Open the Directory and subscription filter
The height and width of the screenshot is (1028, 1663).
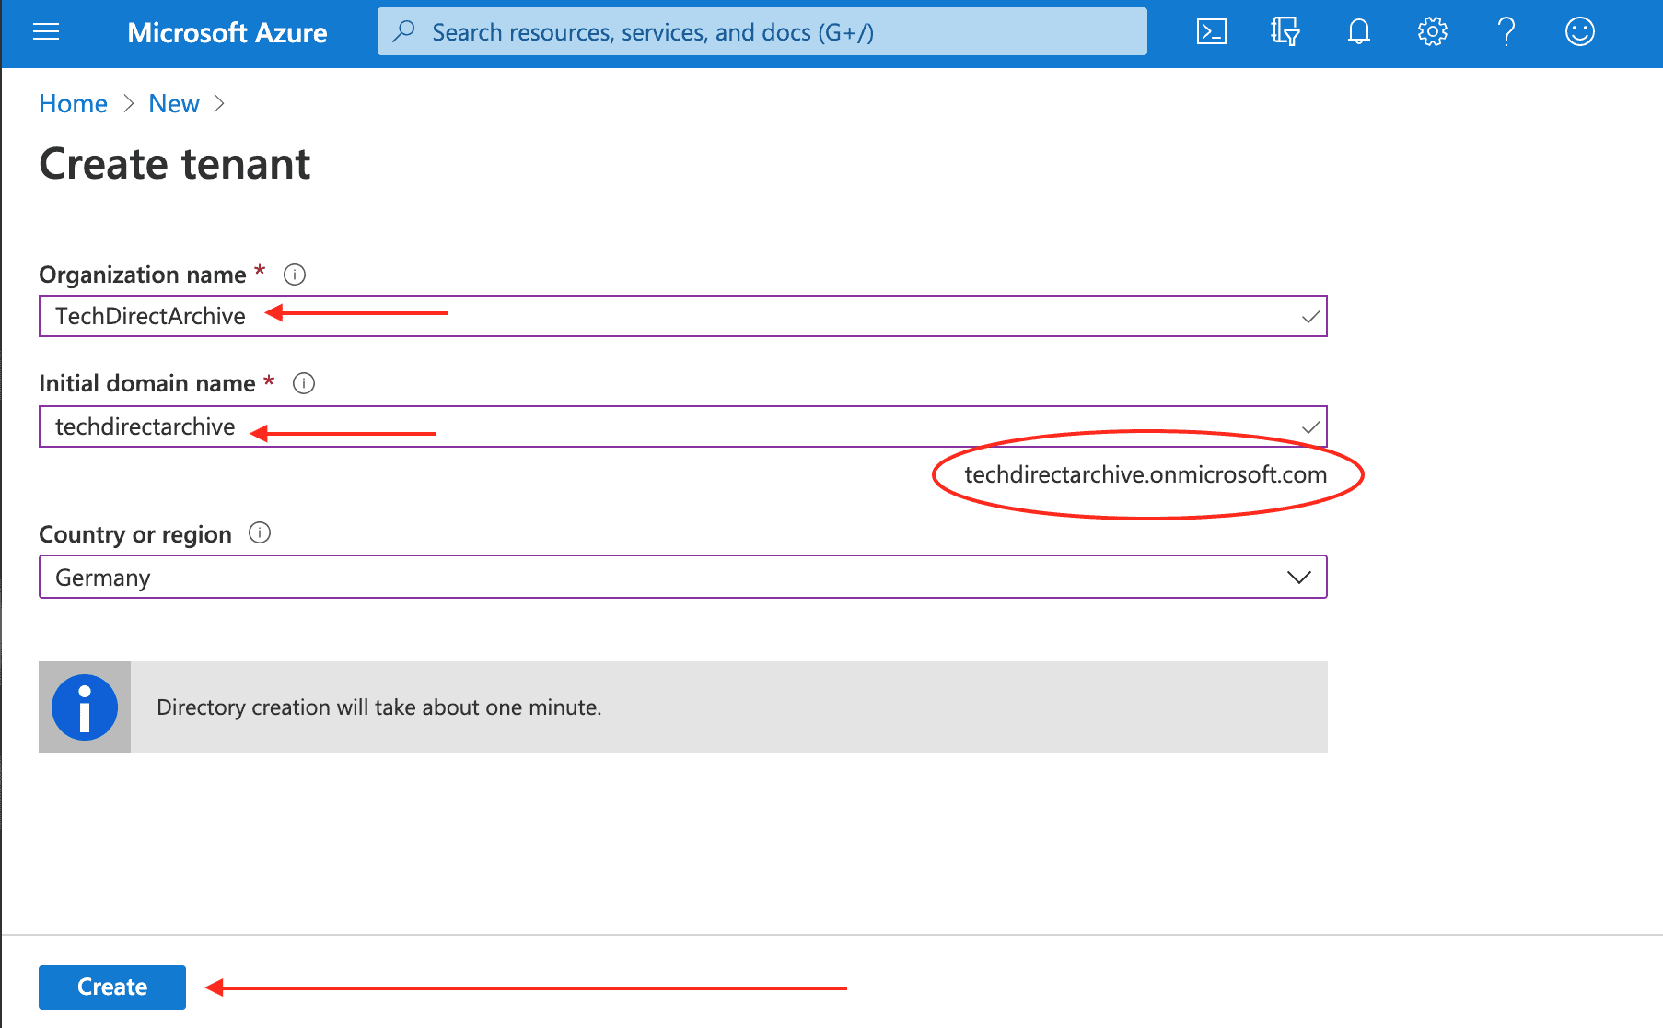click(x=1285, y=32)
